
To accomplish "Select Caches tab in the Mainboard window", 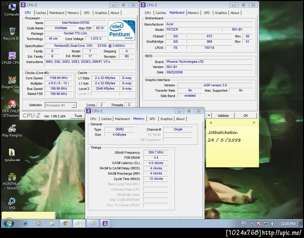I will (x=161, y=13).
